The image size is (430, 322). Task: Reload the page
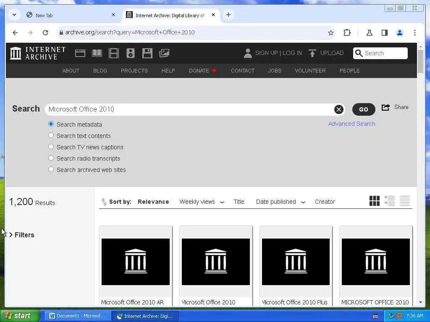coord(45,33)
